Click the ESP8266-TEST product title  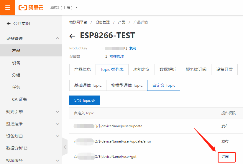(x=108, y=35)
